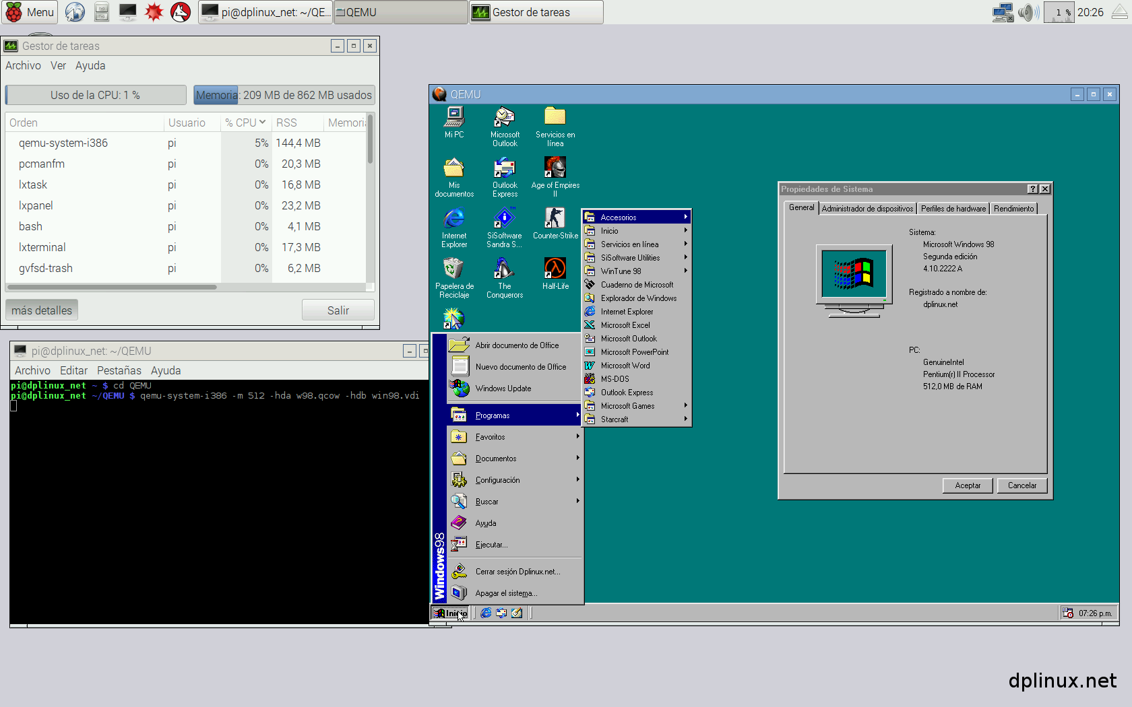Open Servicios en línea folder icon

(555, 127)
